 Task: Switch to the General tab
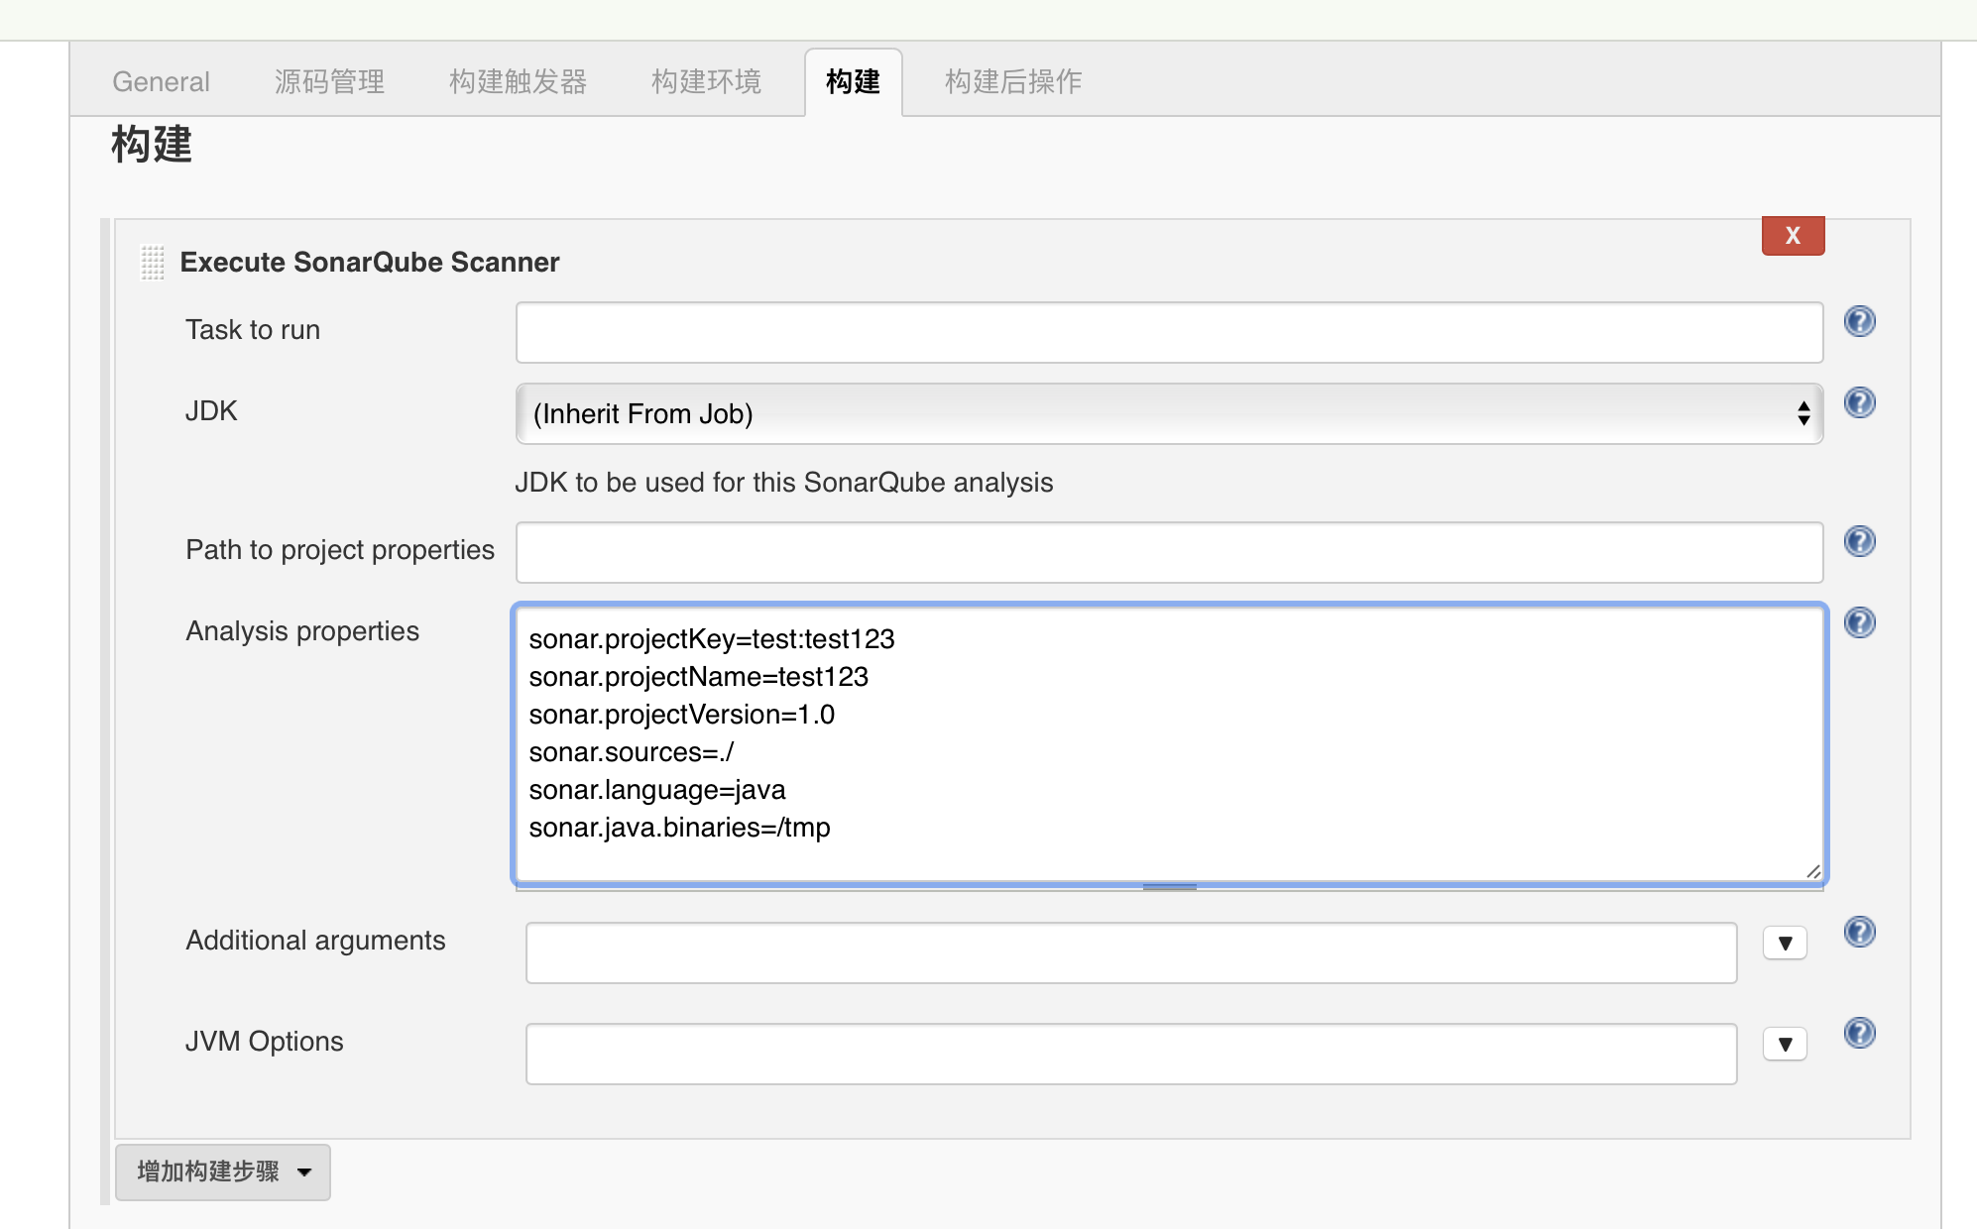point(161,81)
